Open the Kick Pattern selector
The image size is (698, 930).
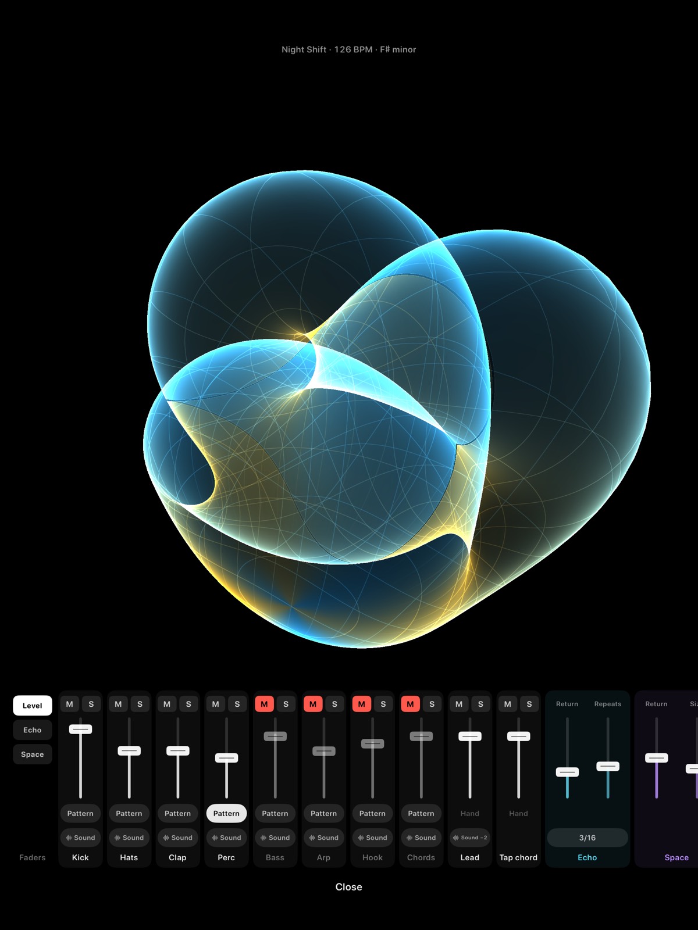(80, 813)
